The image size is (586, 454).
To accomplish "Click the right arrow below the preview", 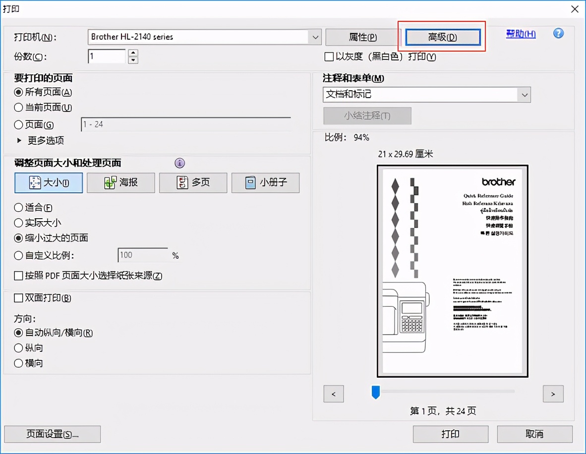I will pos(553,394).
